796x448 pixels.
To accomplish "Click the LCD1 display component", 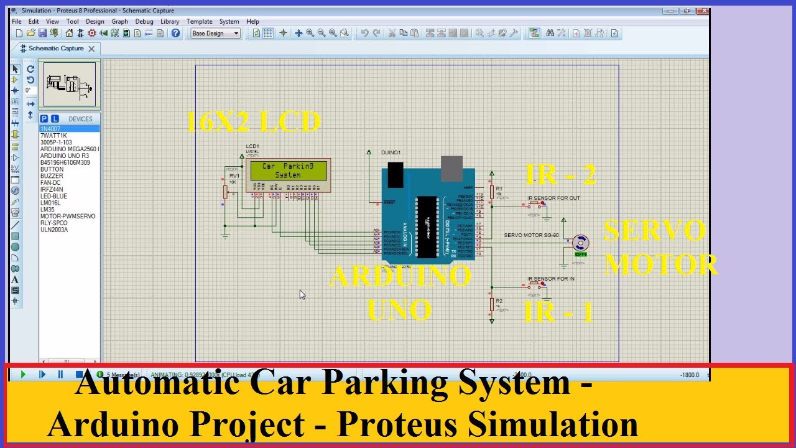I will pyautogui.click(x=288, y=175).
